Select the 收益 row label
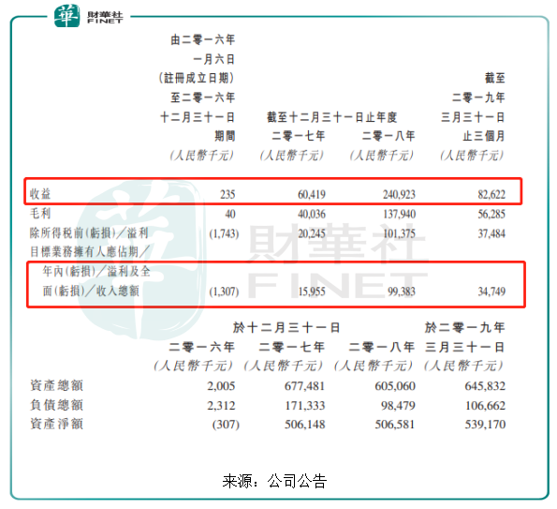The image size is (557, 509). point(40,194)
